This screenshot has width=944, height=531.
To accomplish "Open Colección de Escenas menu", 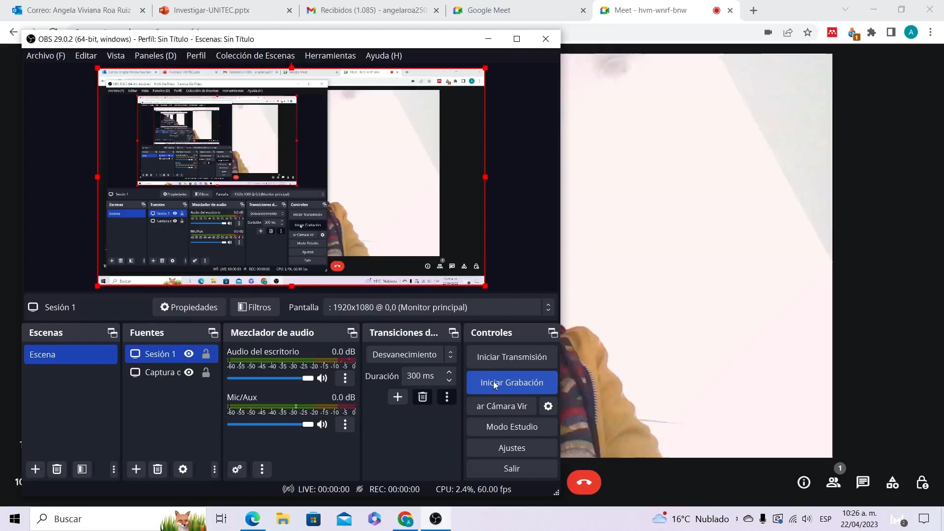I will 255,56.
